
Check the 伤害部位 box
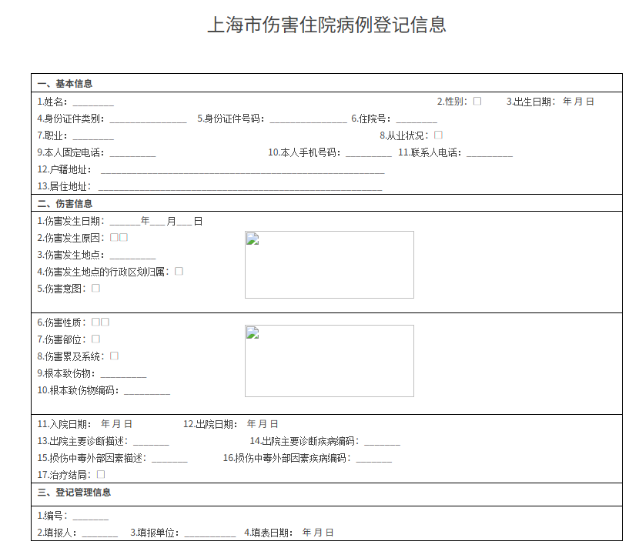[x=96, y=339]
